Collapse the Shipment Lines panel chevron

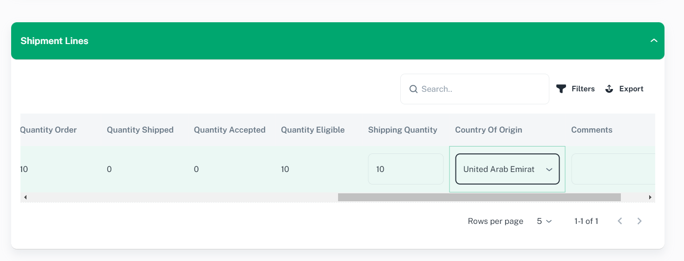654,41
